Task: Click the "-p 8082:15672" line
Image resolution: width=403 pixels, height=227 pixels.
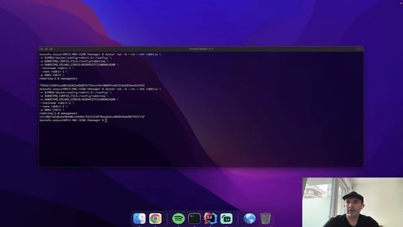Action: click(52, 110)
